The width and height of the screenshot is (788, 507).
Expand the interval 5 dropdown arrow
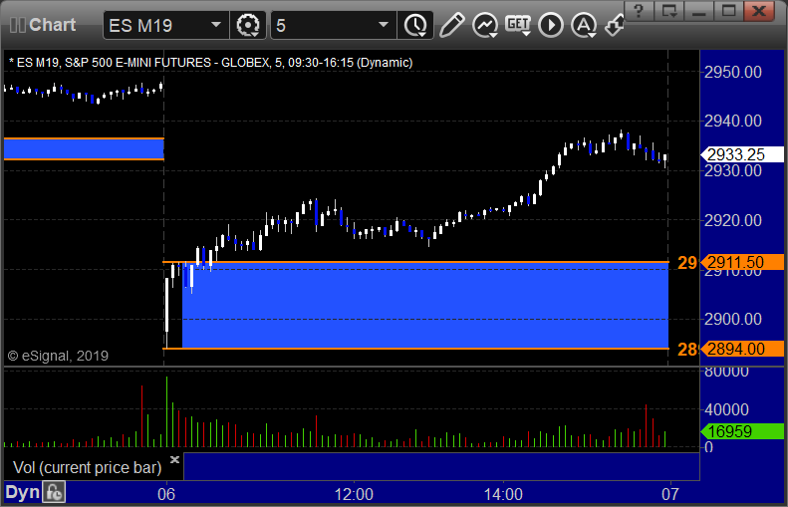click(384, 25)
